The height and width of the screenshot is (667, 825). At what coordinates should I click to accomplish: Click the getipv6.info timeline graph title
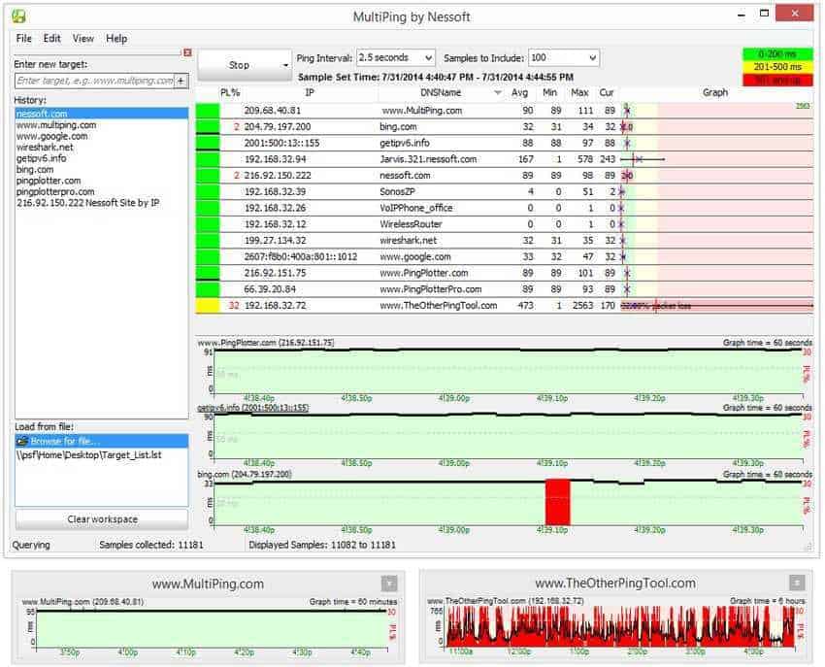pos(253,408)
